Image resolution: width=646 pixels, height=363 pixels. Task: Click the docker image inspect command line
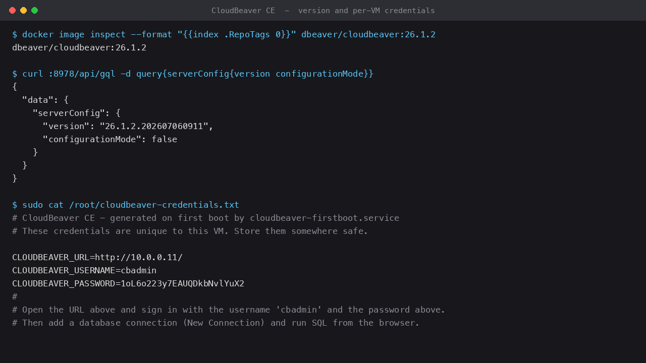(x=224, y=34)
